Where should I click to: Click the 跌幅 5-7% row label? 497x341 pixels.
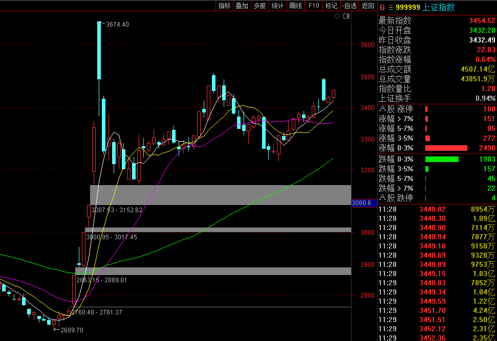click(396, 178)
